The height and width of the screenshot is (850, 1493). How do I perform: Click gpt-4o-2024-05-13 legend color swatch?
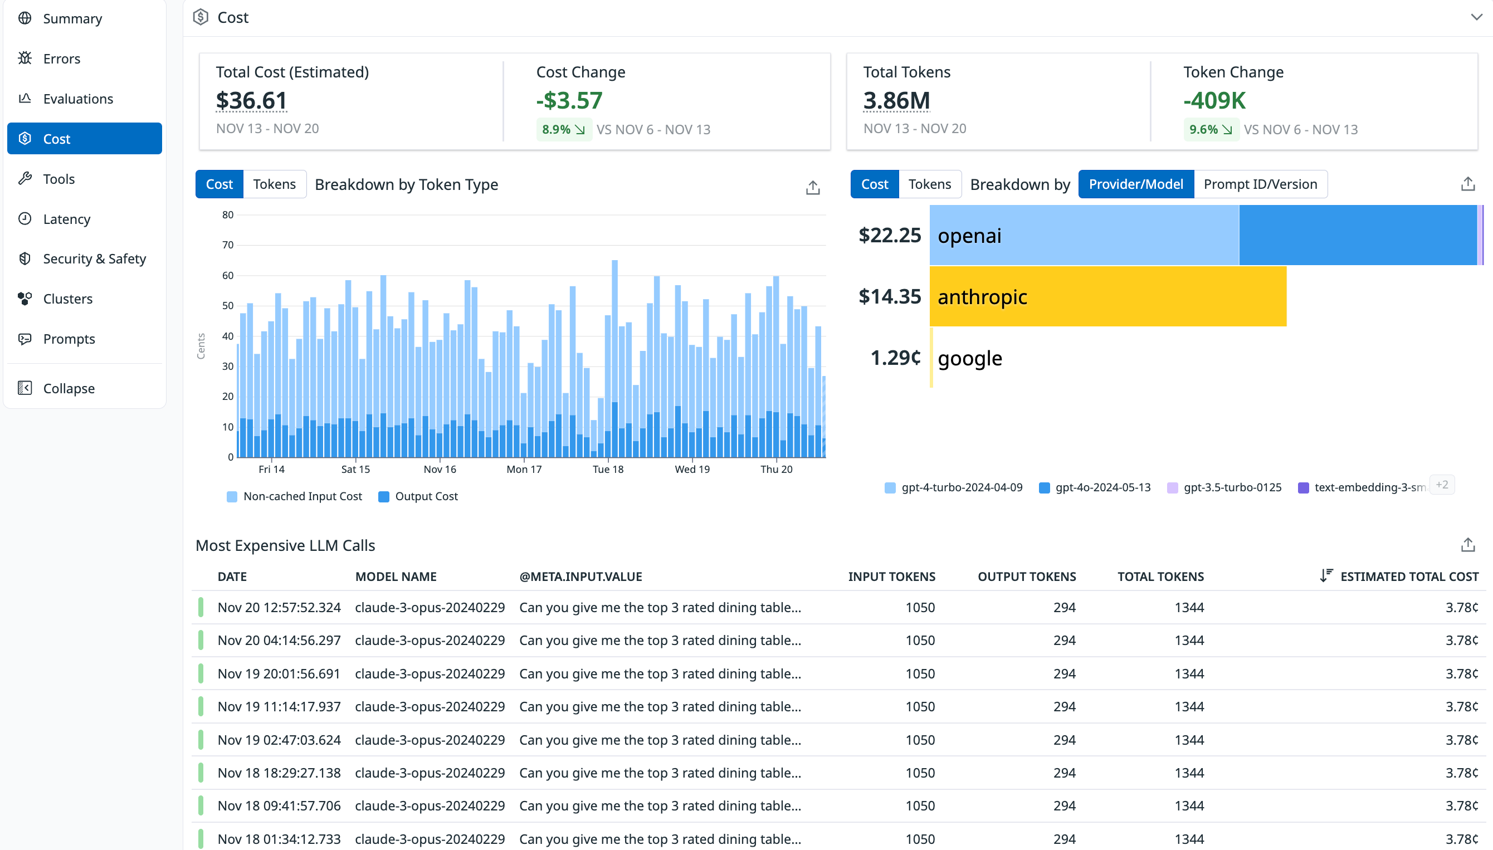click(1044, 487)
